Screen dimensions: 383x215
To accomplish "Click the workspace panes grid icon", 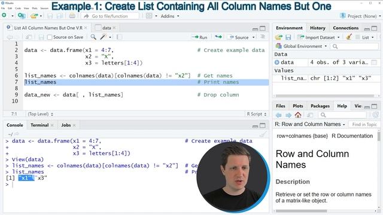I will [149, 16].
